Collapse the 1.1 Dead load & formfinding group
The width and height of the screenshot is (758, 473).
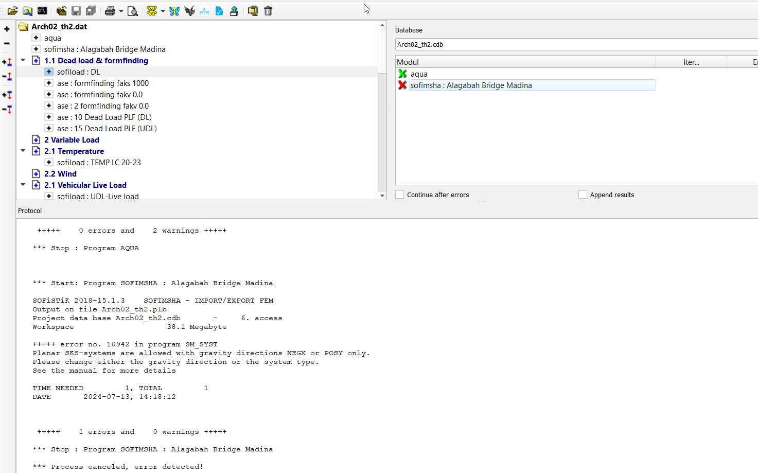pos(23,60)
